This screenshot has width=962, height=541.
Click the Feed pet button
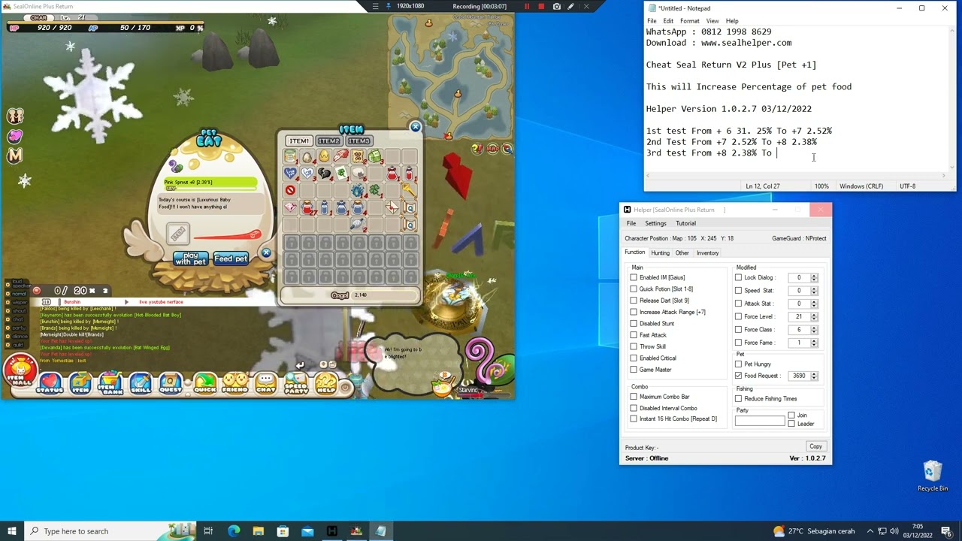(231, 258)
